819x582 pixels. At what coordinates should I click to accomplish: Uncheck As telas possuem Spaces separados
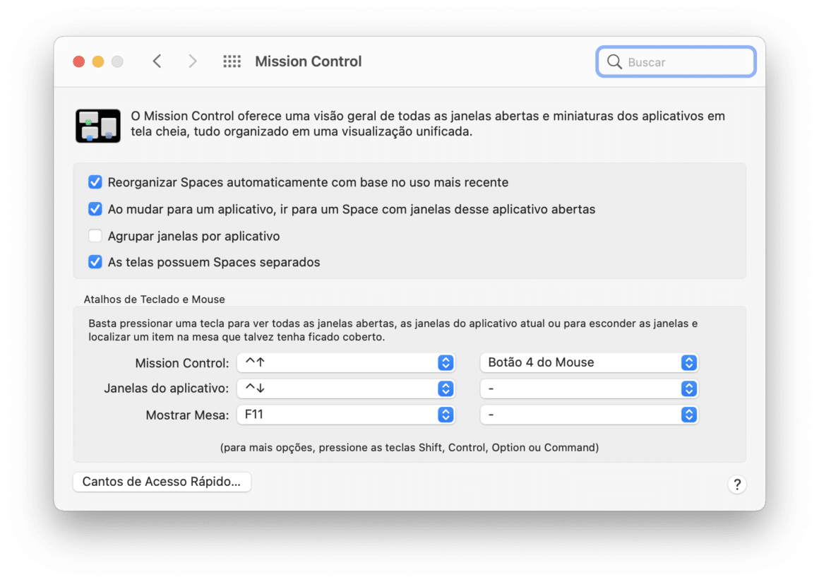pyautogui.click(x=95, y=262)
